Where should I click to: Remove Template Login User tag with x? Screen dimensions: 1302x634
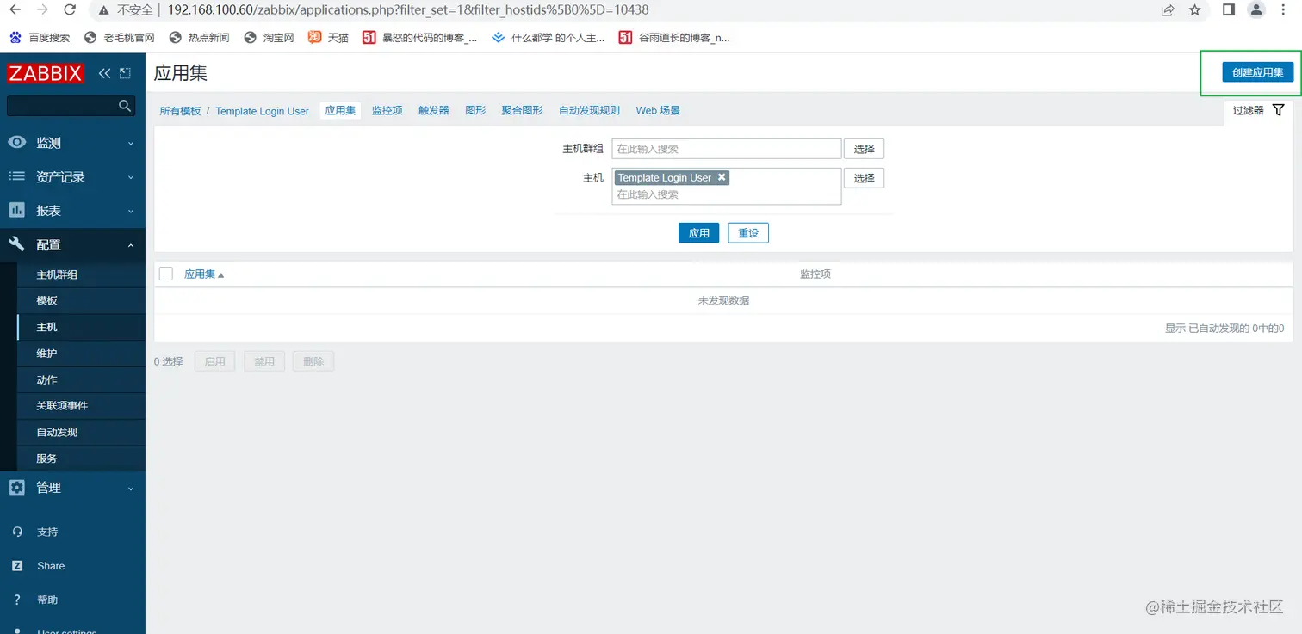(x=722, y=177)
